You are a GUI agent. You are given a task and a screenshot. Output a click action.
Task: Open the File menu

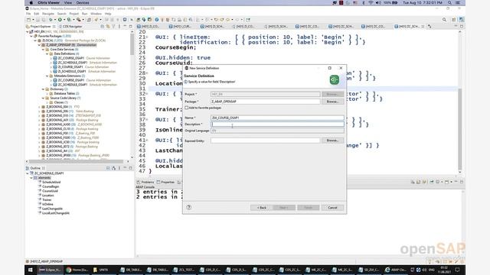[28, 14]
